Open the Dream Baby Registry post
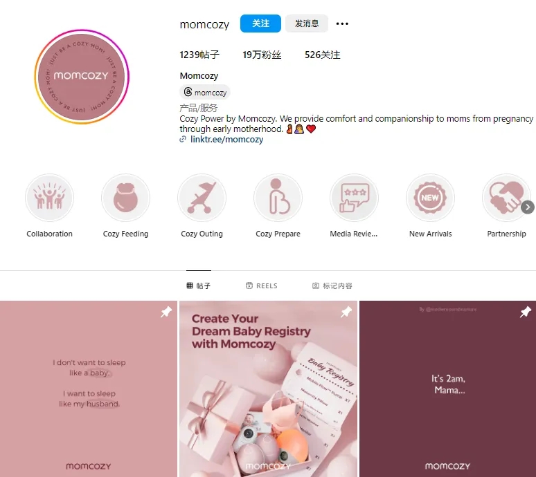 click(268, 389)
